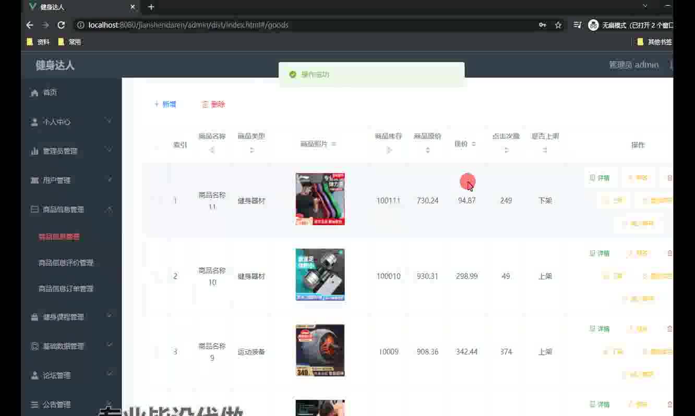Click the 新增 add button
The image size is (695, 416).
tap(165, 104)
